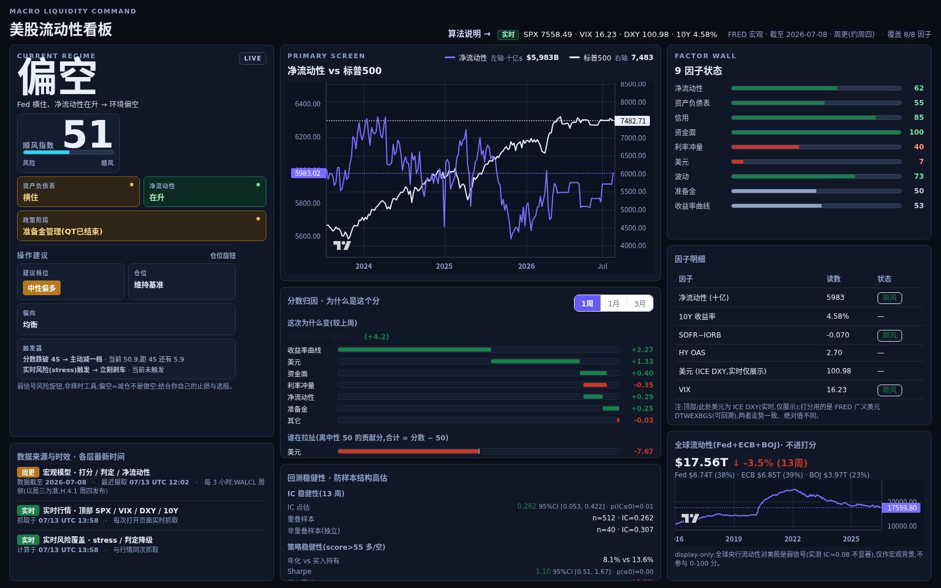This screenshot has height=588, width=941.
Task: Click the 偏向 均衡 card text
Action: click(126, 319)
